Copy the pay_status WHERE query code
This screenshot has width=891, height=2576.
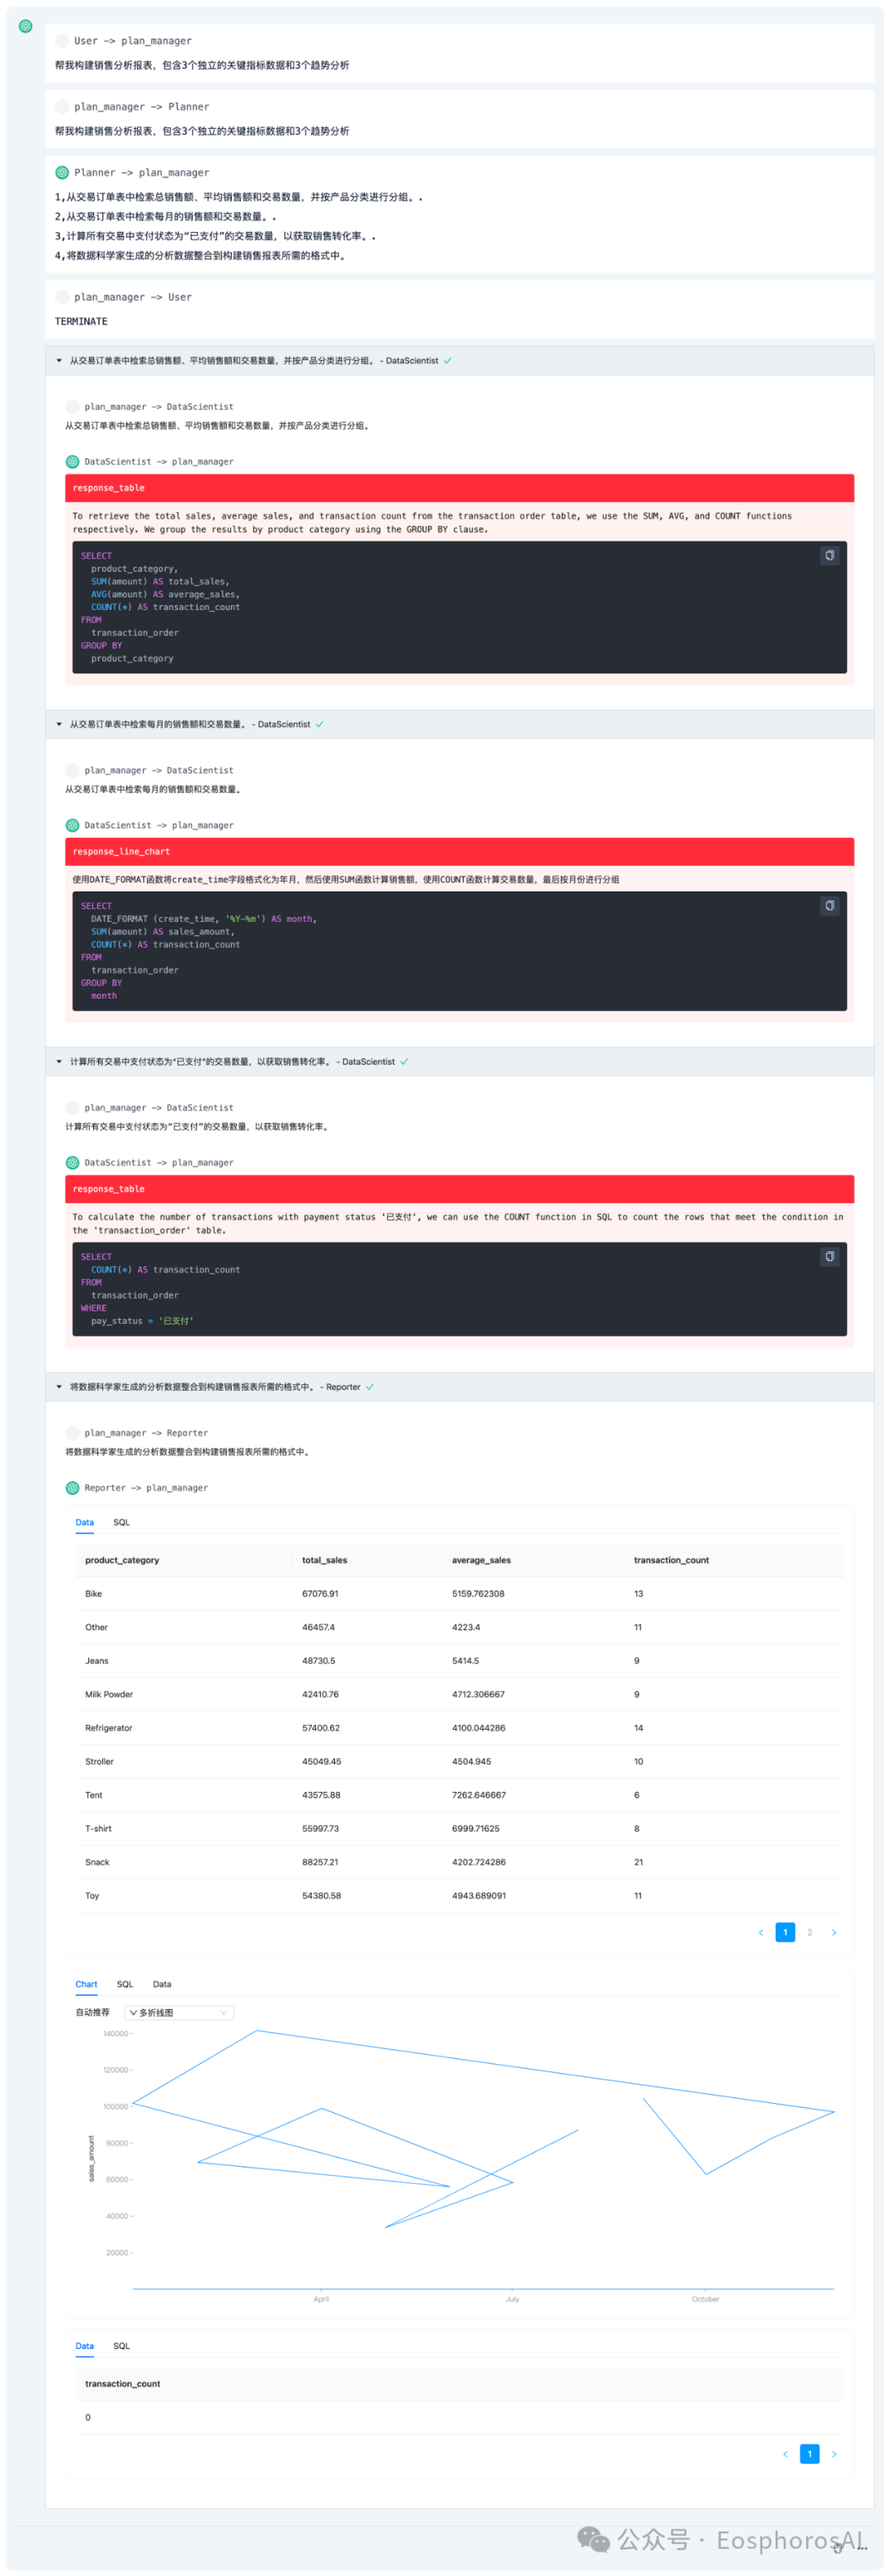point(829,1256)
